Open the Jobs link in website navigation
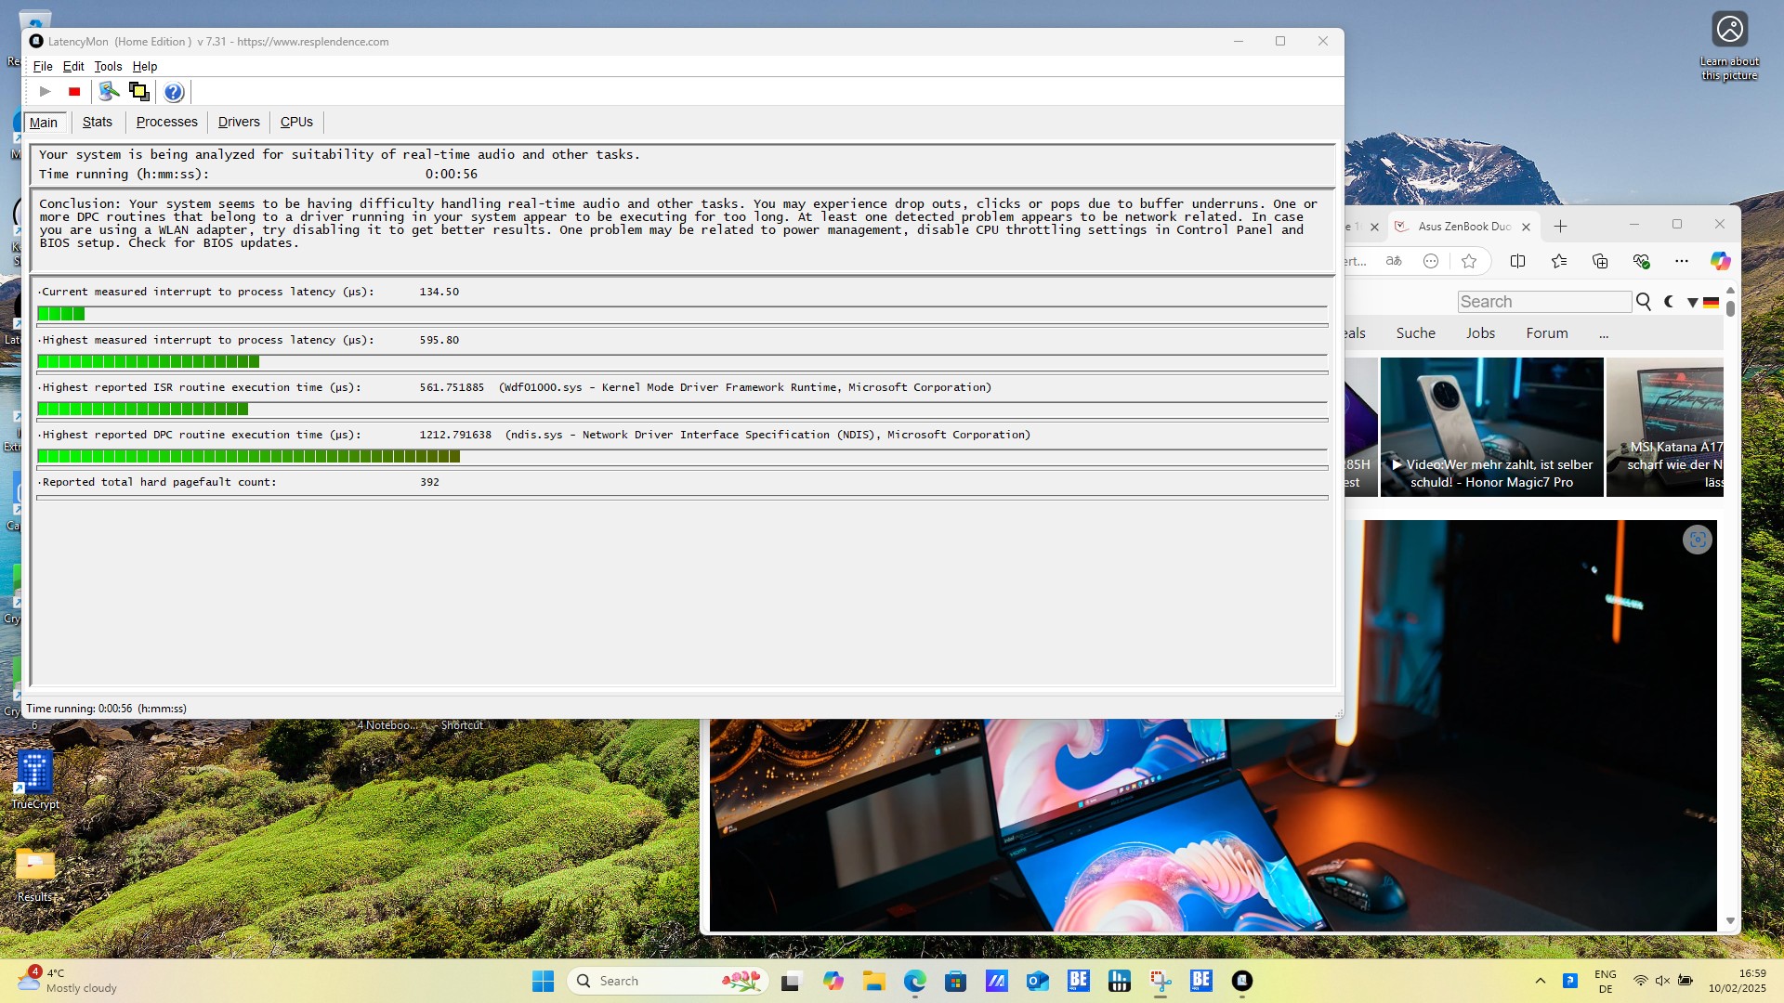 tap(1480, 333)
